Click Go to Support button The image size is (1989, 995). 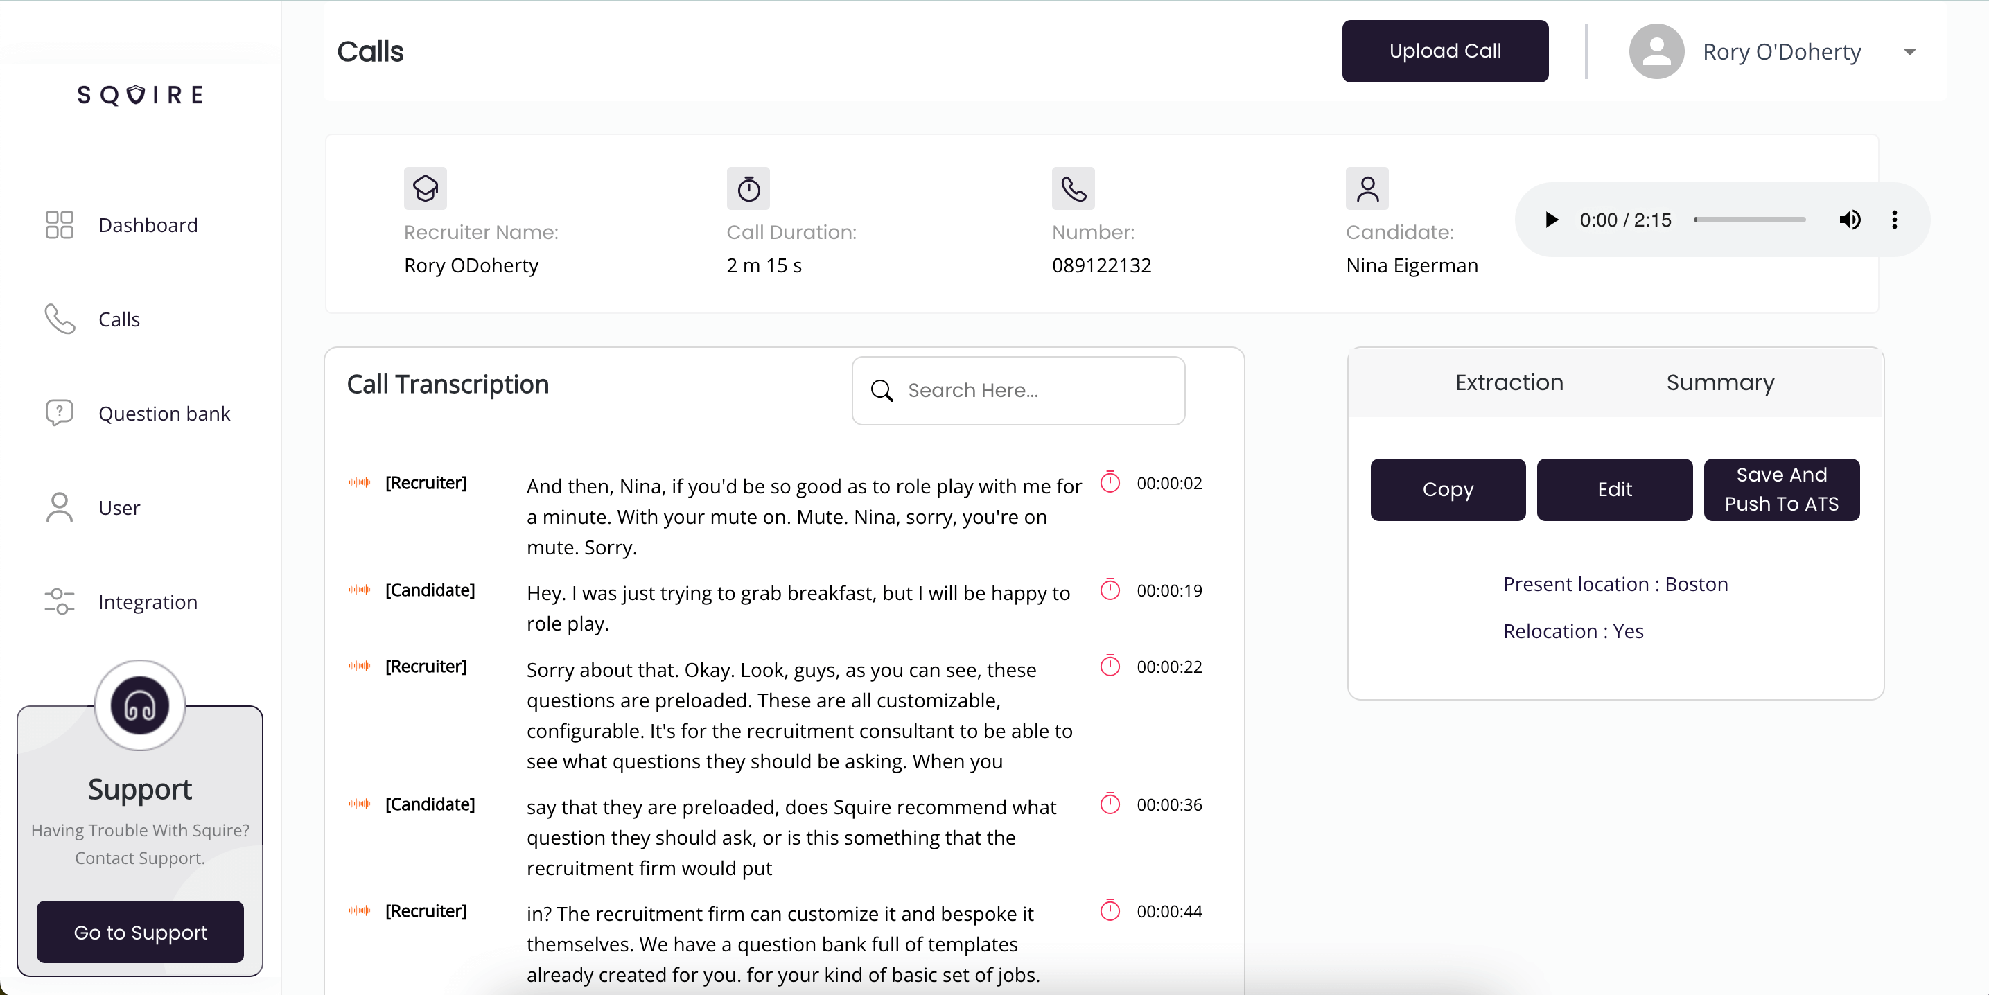[x=140, y=933]
